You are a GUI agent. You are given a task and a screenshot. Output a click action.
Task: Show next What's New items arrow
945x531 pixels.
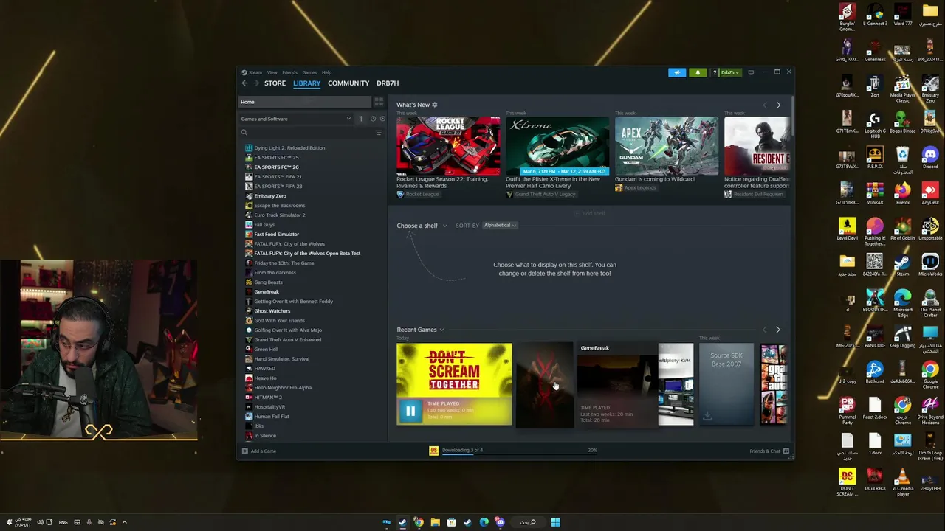(777, 105)
